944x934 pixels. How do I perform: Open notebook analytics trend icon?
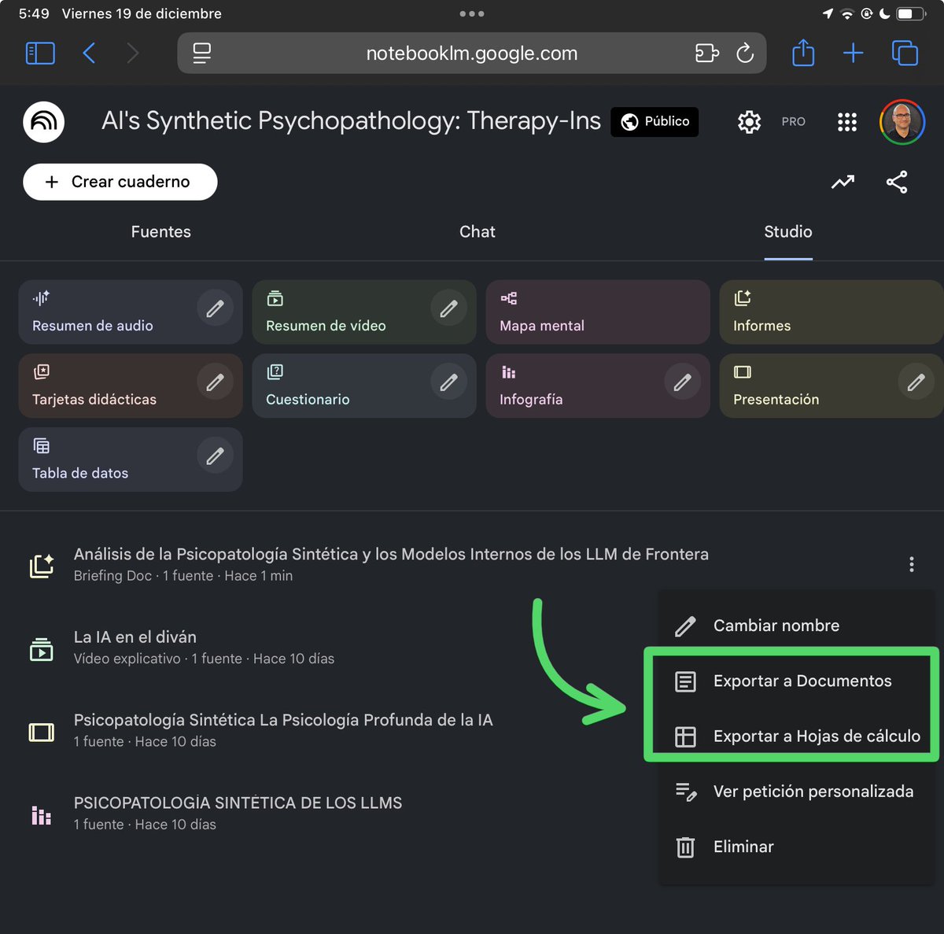coord(843,183)
